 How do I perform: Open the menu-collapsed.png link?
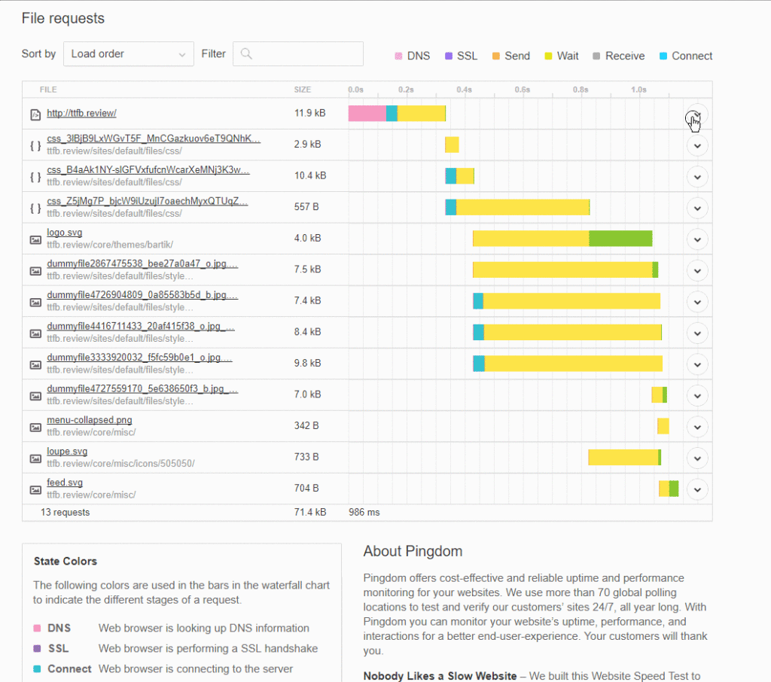pyautogui.click(x=90, y=420)
